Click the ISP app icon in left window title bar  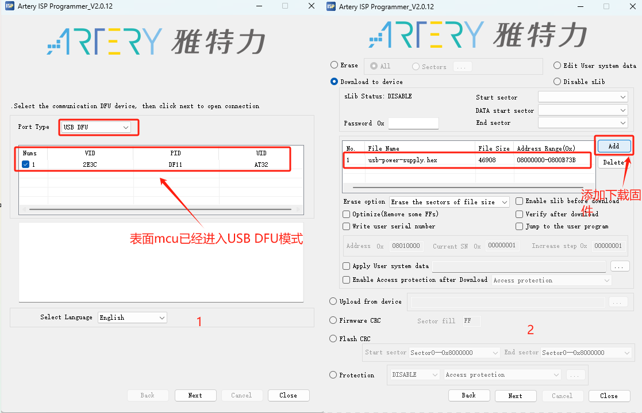pyautogui.click(x=9, y=6)
